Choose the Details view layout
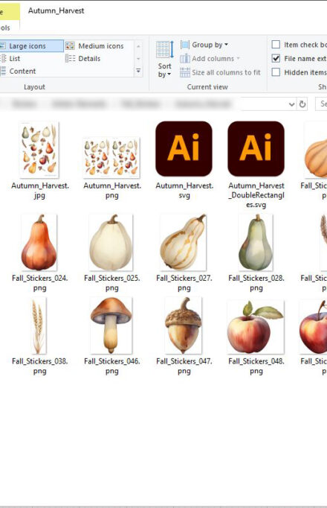Screen dimensions: 327x508 click(x=83, y=59)
